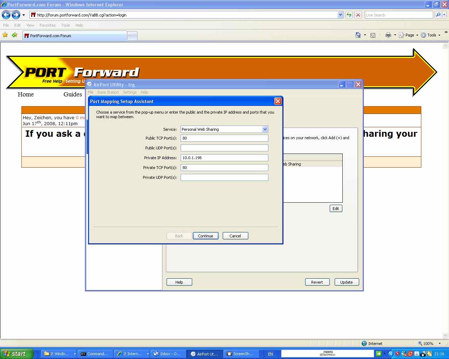Switch to ScreenShot taskbar button
This screenshot has width=449, height=359.
241,354
